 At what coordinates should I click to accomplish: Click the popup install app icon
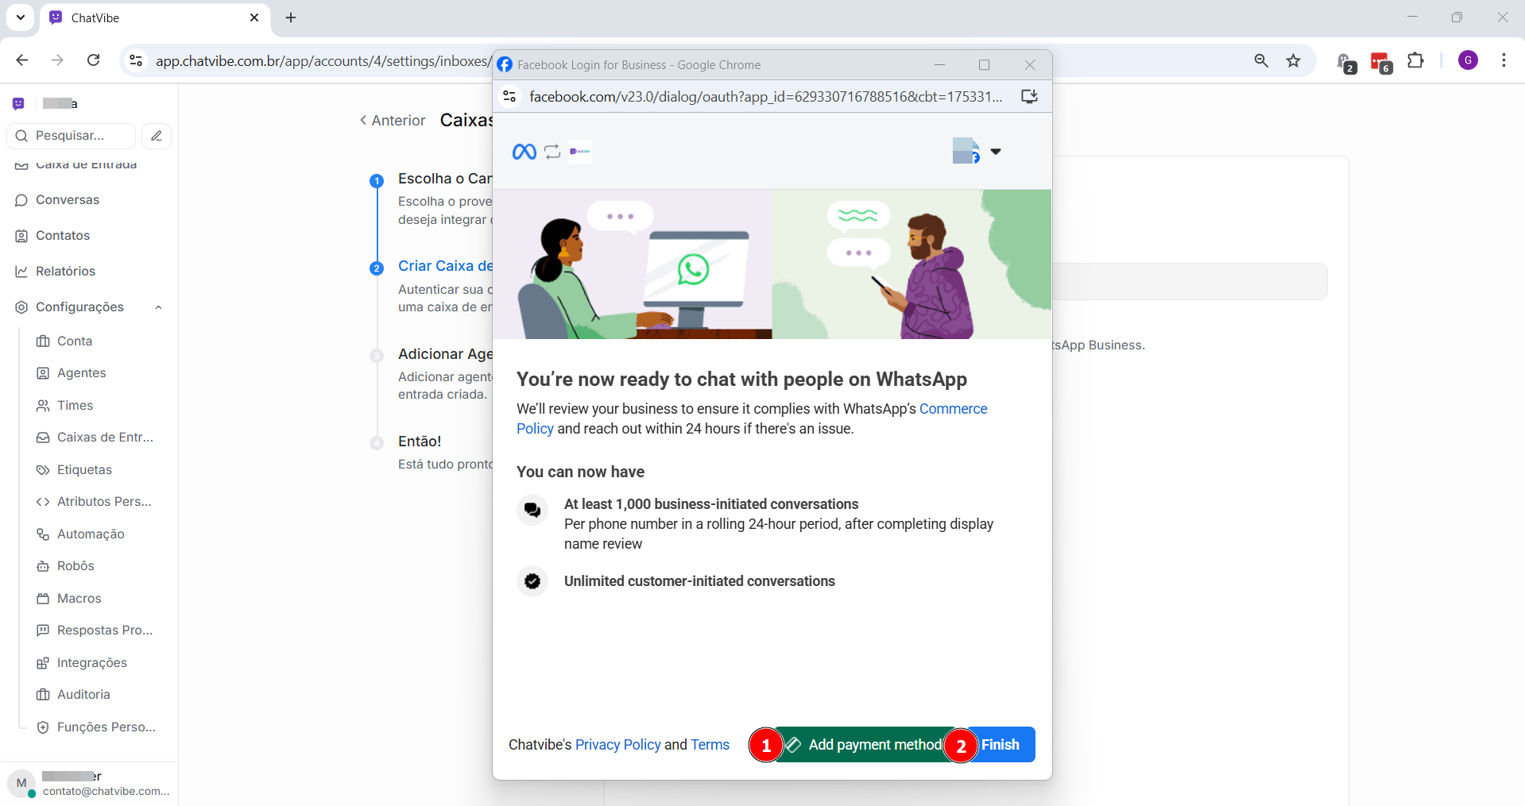[1029, 97]
